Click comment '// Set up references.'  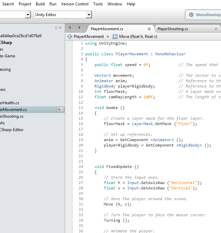click(128, 134)
